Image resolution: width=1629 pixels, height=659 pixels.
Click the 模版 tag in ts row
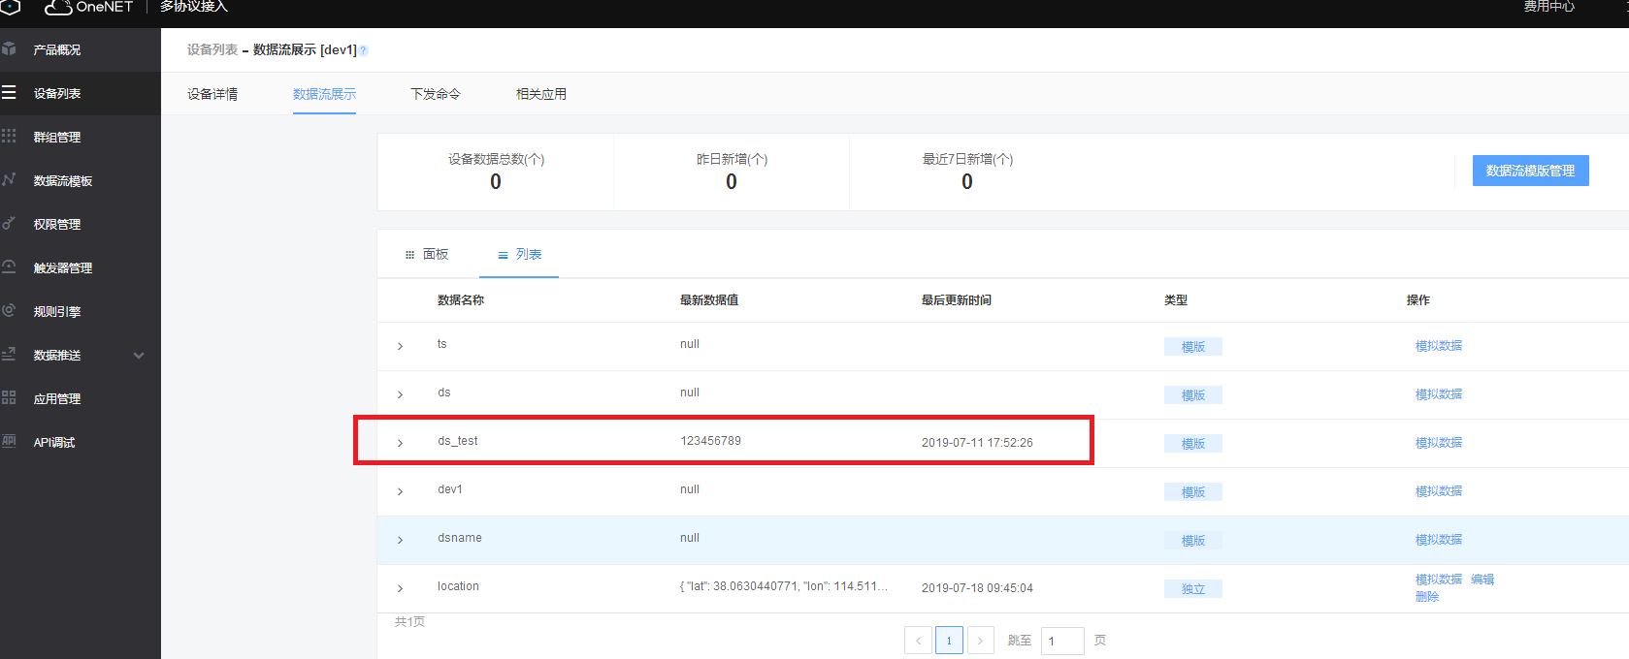click(x=1193, y=347)
